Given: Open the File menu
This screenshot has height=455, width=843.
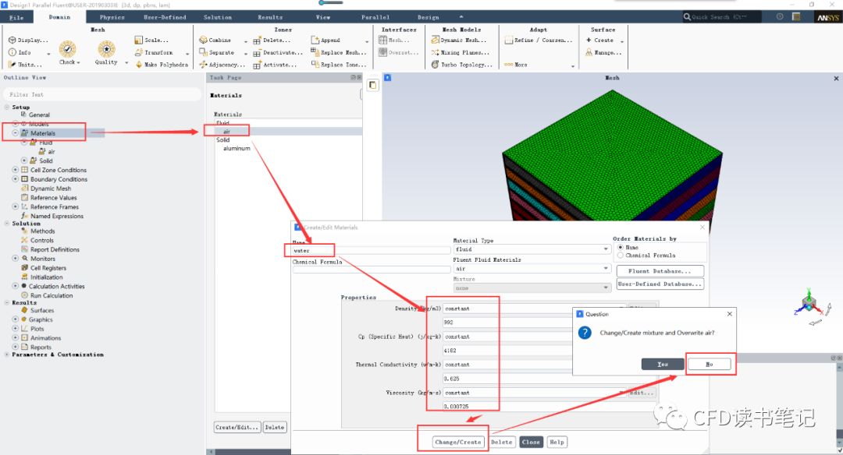Looking at the screenshot, I should click(16, 17).
